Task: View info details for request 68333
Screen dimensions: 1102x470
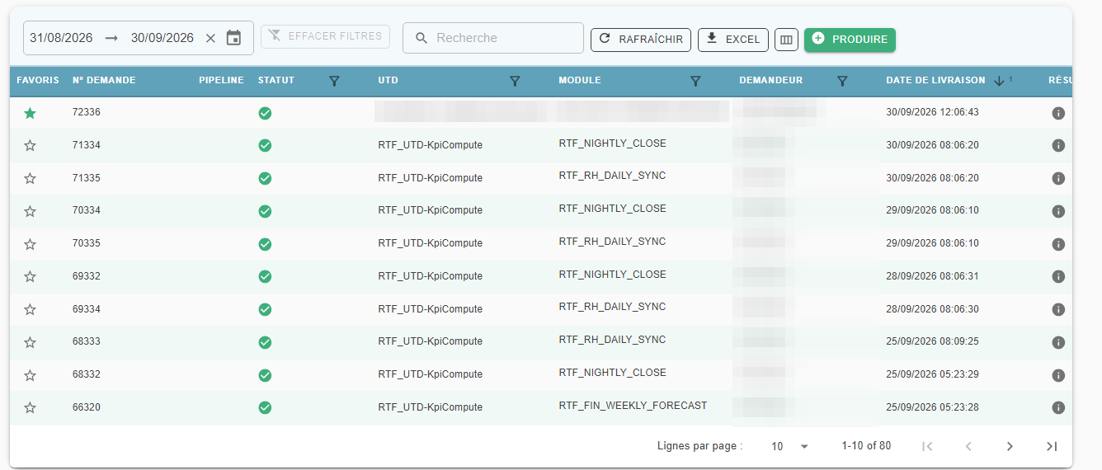Action: click(1058, 342)
